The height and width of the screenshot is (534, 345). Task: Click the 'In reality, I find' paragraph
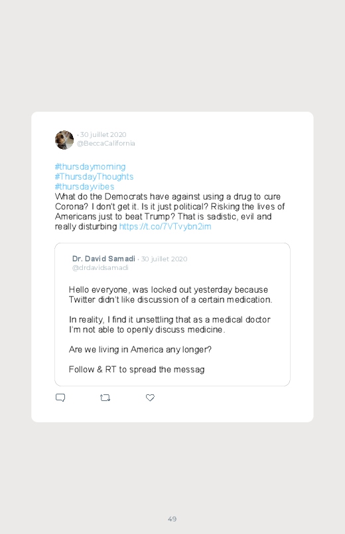click(170, 325)
